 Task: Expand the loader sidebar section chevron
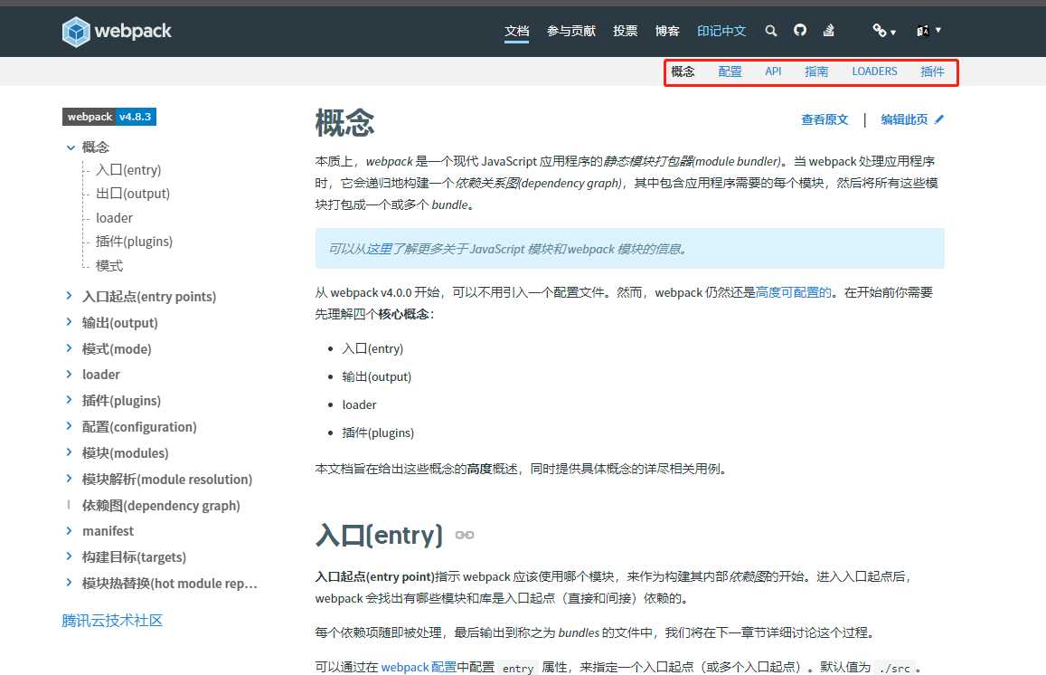[69, 374]
